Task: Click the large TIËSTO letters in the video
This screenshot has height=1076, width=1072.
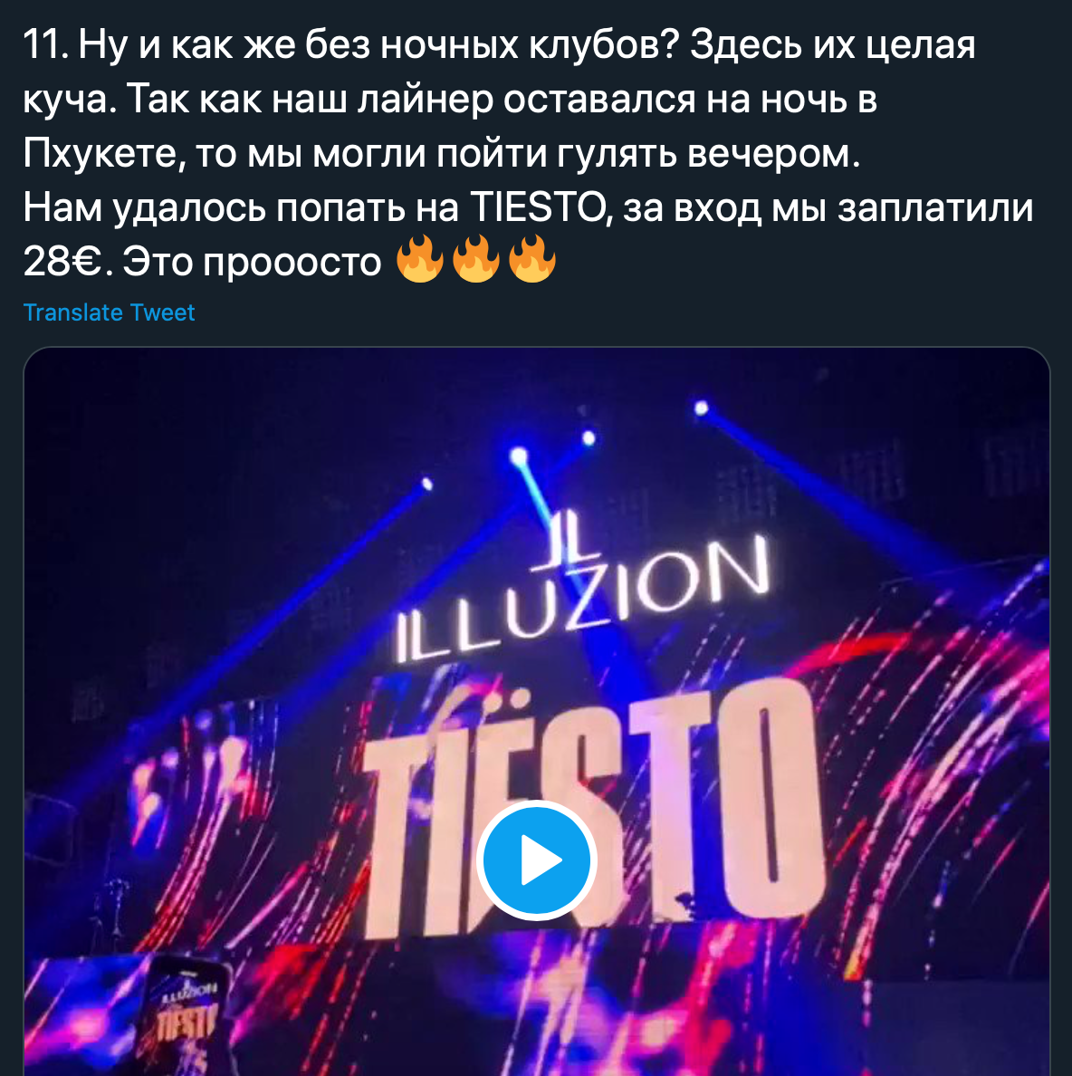Action: 591,809
